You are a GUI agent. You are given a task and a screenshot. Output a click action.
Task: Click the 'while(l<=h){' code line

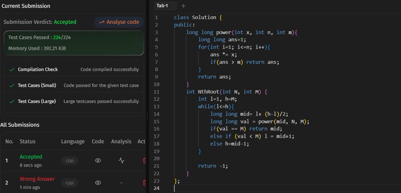pyautogui.click(x=216, y=107)
